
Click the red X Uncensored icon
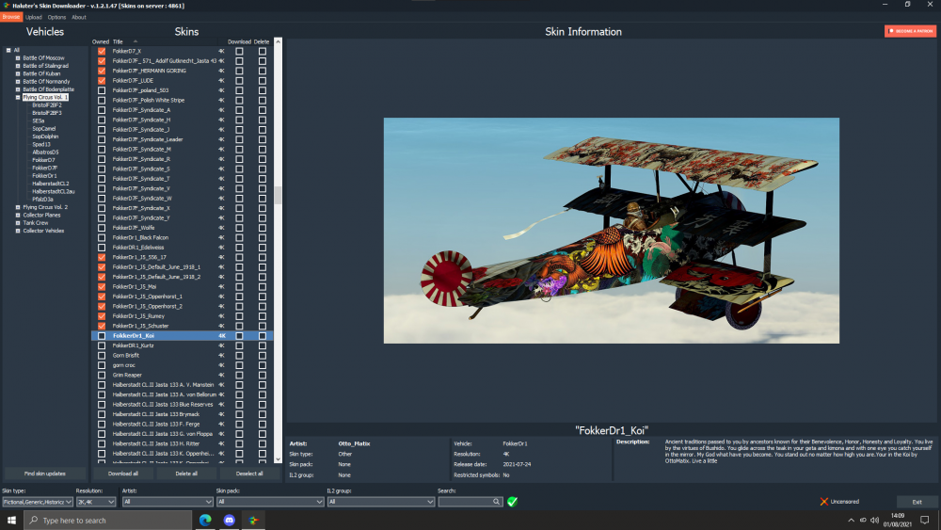824,502
